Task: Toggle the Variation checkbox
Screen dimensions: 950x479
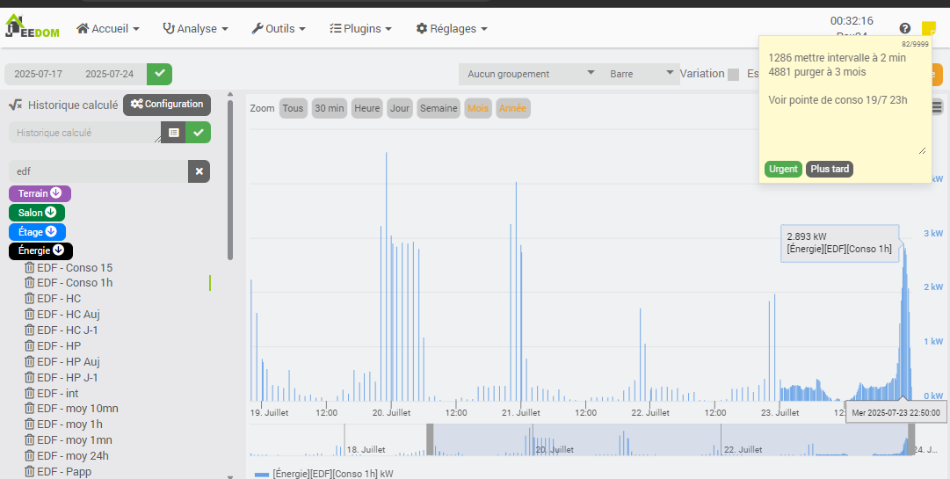Action: click(x=733, y=75)
